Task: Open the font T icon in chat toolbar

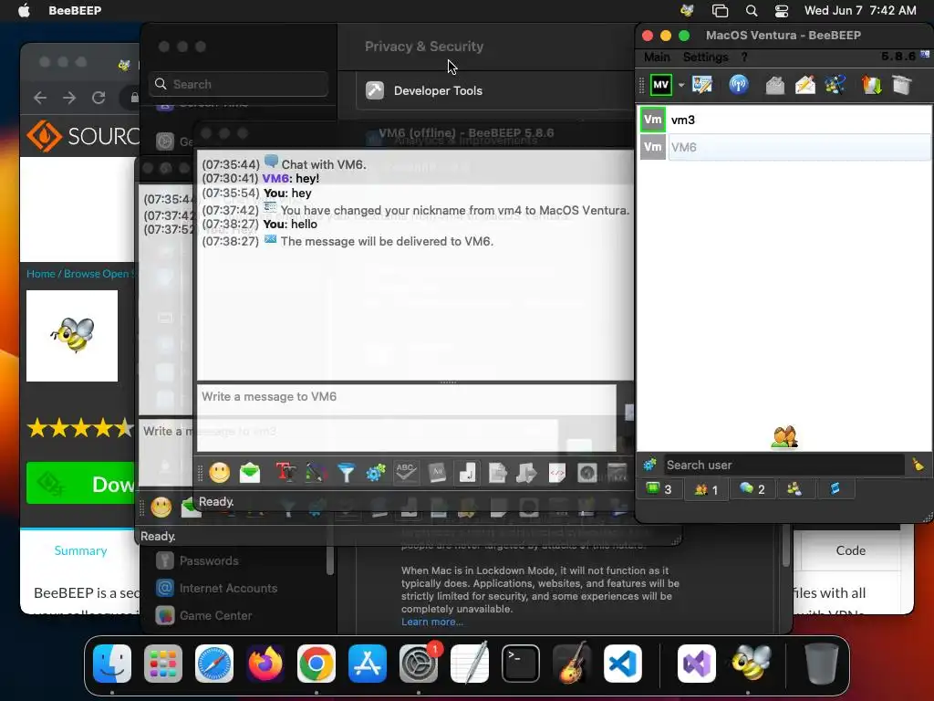Action: tap(285, 474)
